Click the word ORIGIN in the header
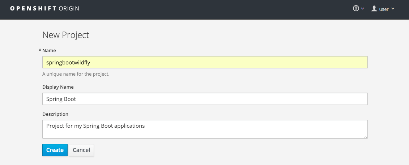Viewport: 409px width, 165px height. [69, 8]
